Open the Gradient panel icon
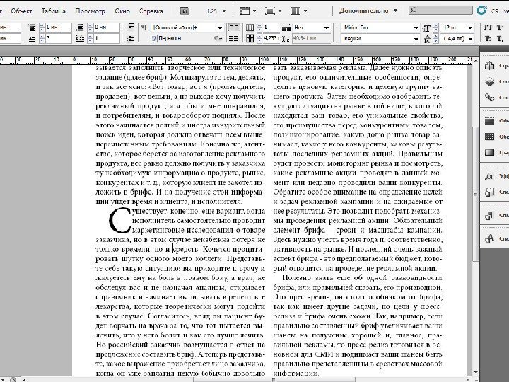 [x=489, y=152]
